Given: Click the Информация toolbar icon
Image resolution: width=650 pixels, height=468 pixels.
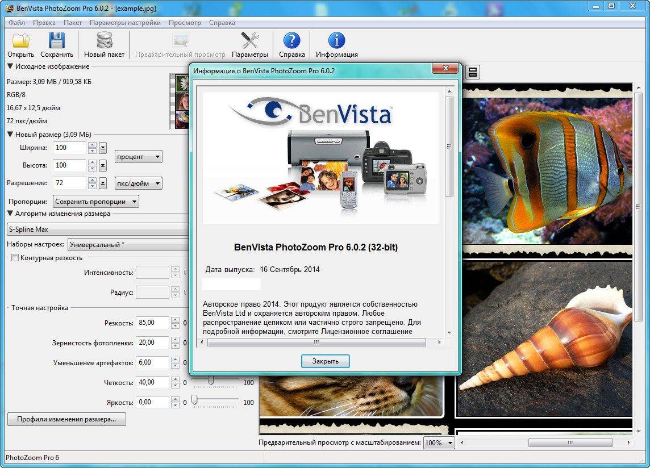Looking at the screenshot, I should pos(336,45).
